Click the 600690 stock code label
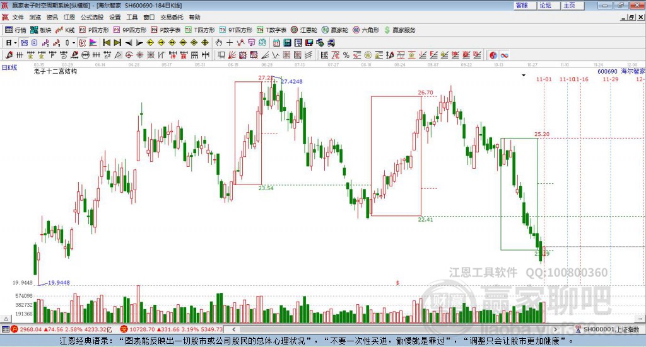The image size is (646, 347). [x=608, y=72]
